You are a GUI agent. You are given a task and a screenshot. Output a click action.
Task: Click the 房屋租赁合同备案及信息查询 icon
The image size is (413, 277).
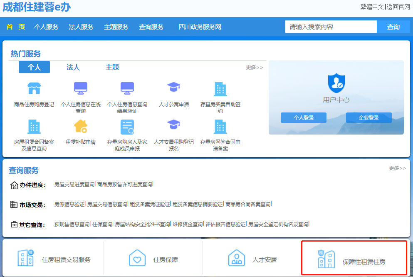coord(34,126)
